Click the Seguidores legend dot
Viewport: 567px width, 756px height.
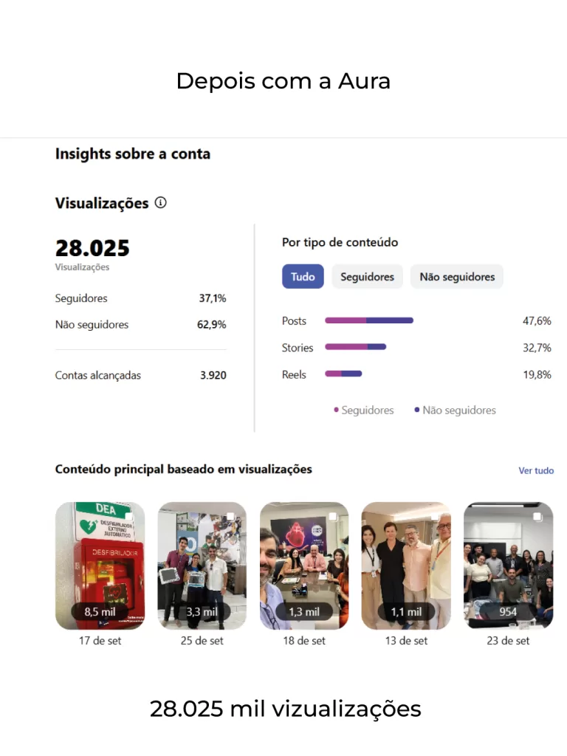tap(337, 410)
